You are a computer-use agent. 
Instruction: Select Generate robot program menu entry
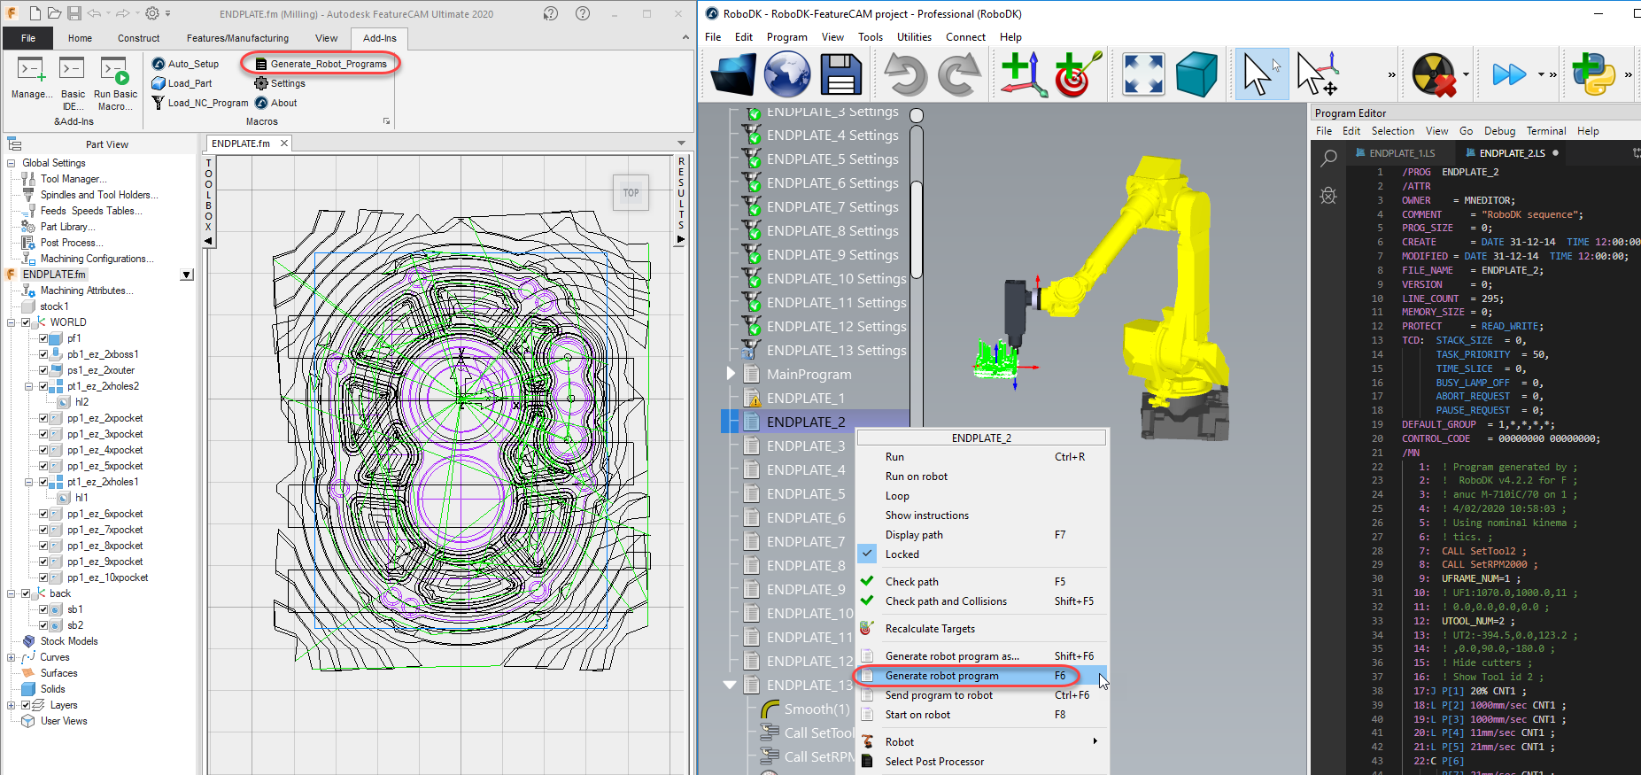click(x=941, y=676)
